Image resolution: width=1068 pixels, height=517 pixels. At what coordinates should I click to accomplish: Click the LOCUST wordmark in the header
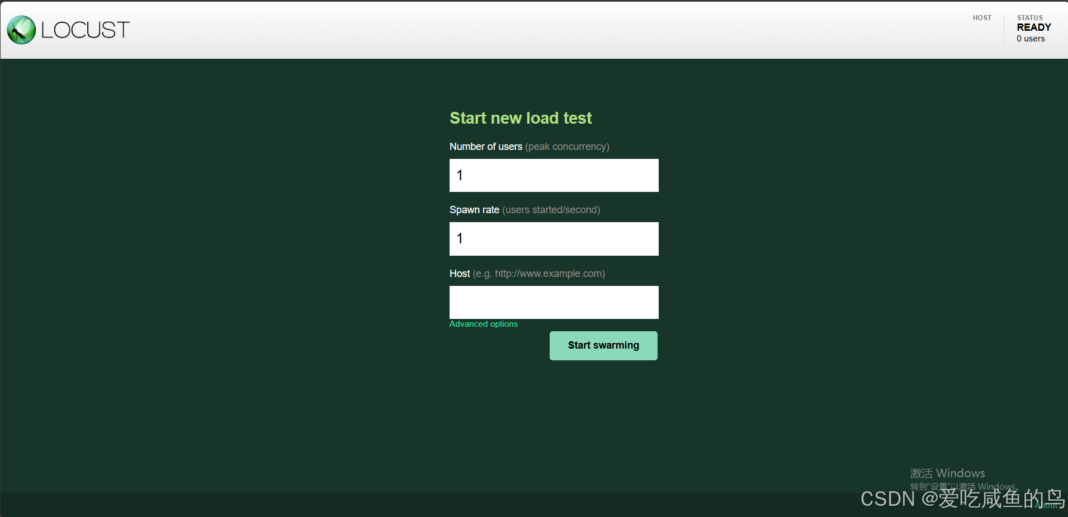(x=86, y=30)
